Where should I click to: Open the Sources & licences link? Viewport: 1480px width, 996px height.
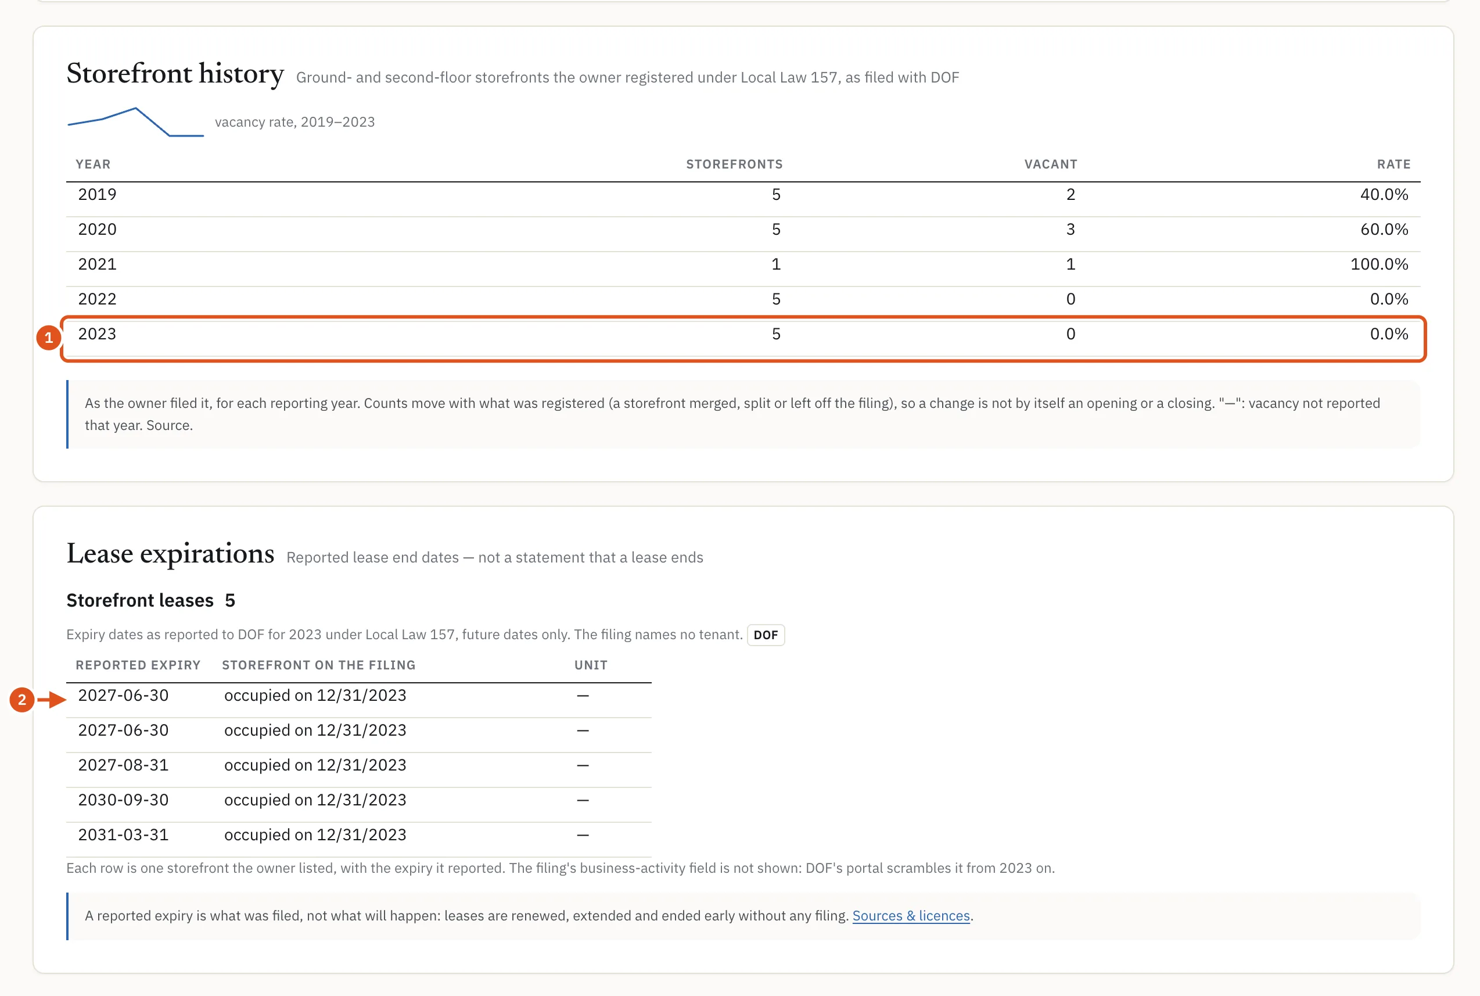[910, 915]
